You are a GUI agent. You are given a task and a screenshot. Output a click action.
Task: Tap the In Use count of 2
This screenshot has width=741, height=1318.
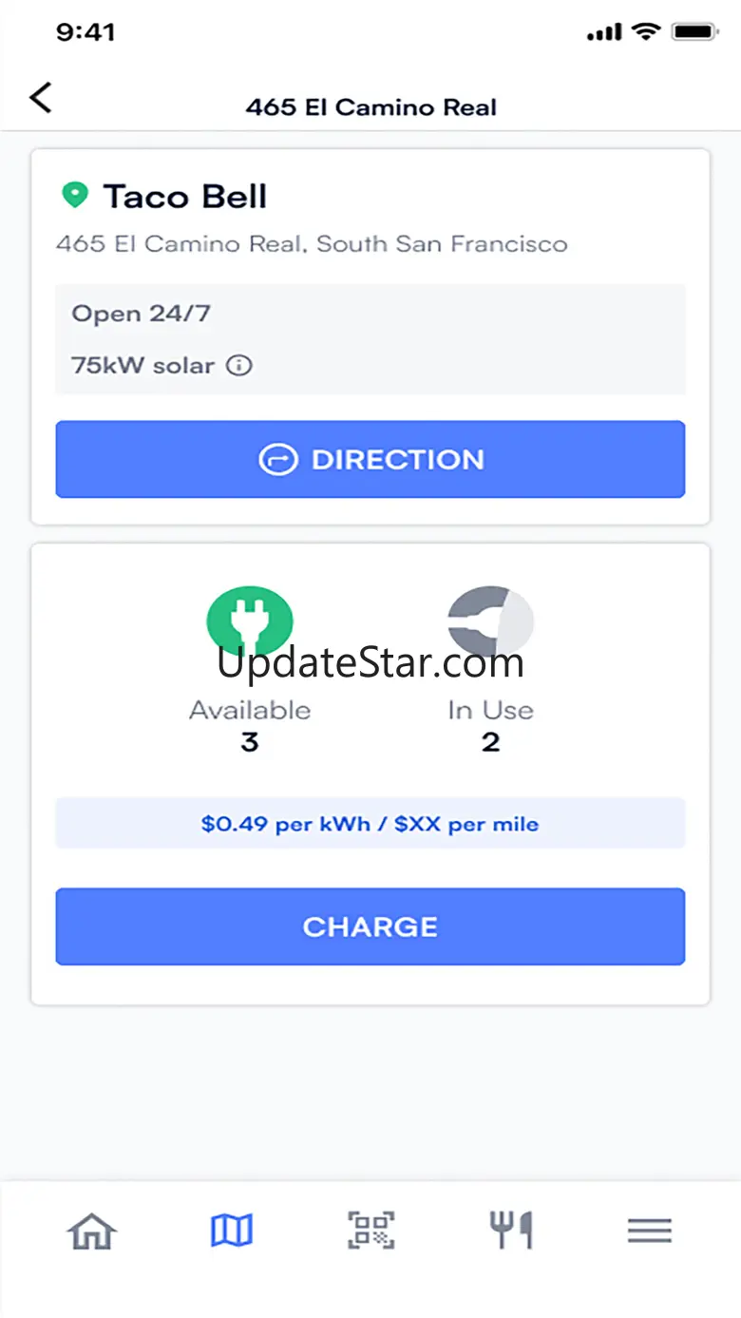[x=490, y=742]
